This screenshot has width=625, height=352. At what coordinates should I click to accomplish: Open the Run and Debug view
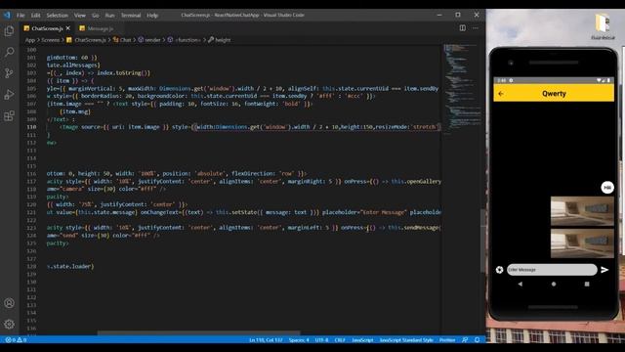(9, 95)
